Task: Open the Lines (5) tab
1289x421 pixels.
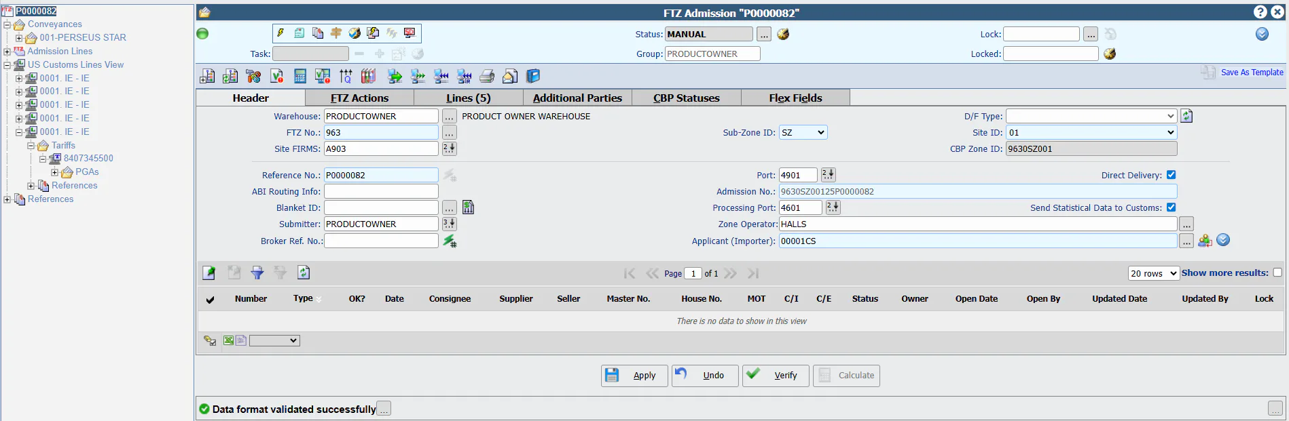Action: 469,98
